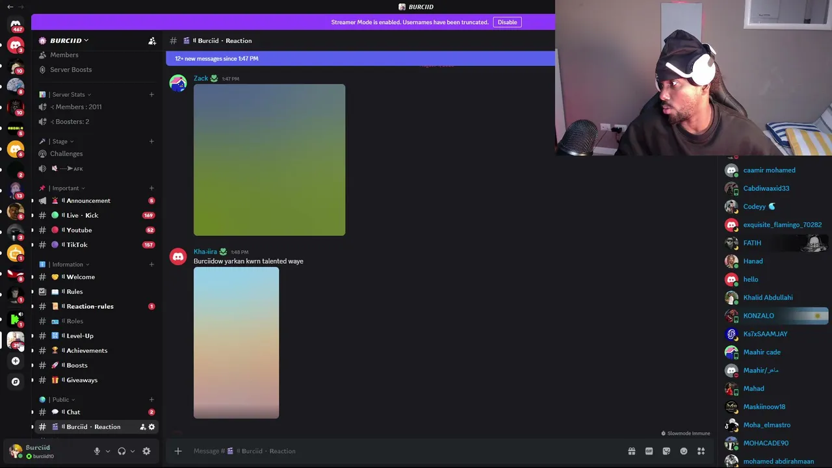Open Burciid user profile panel
832x468 pixels.
tap(45, 451)
